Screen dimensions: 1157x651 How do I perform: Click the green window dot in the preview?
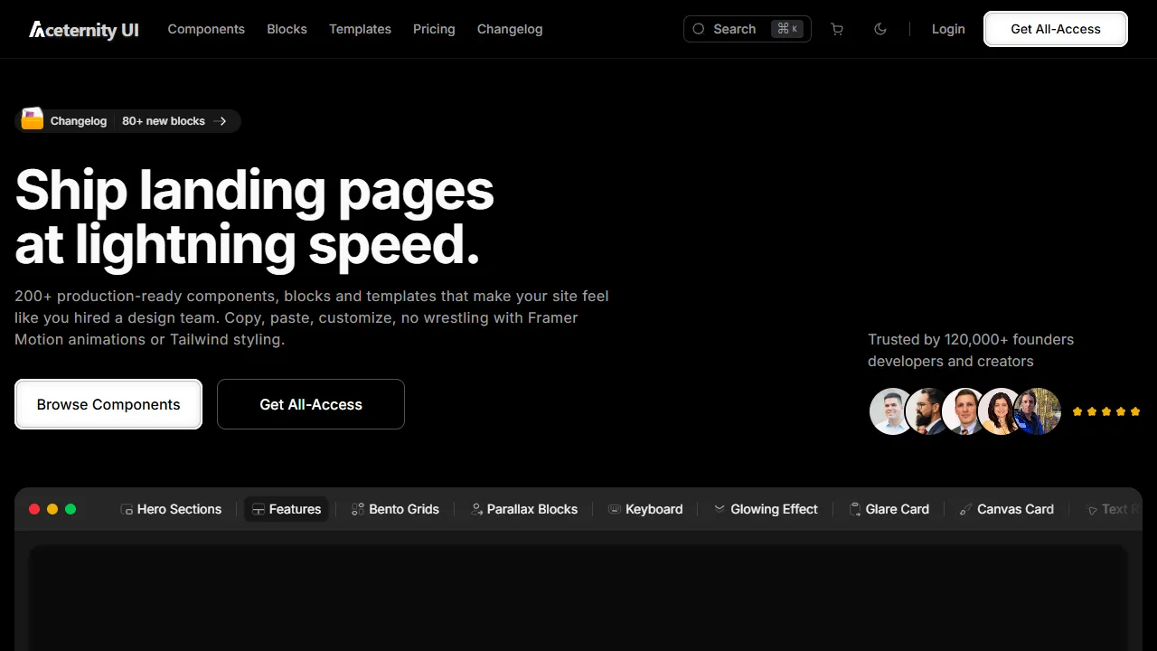[x=71, y=509]
